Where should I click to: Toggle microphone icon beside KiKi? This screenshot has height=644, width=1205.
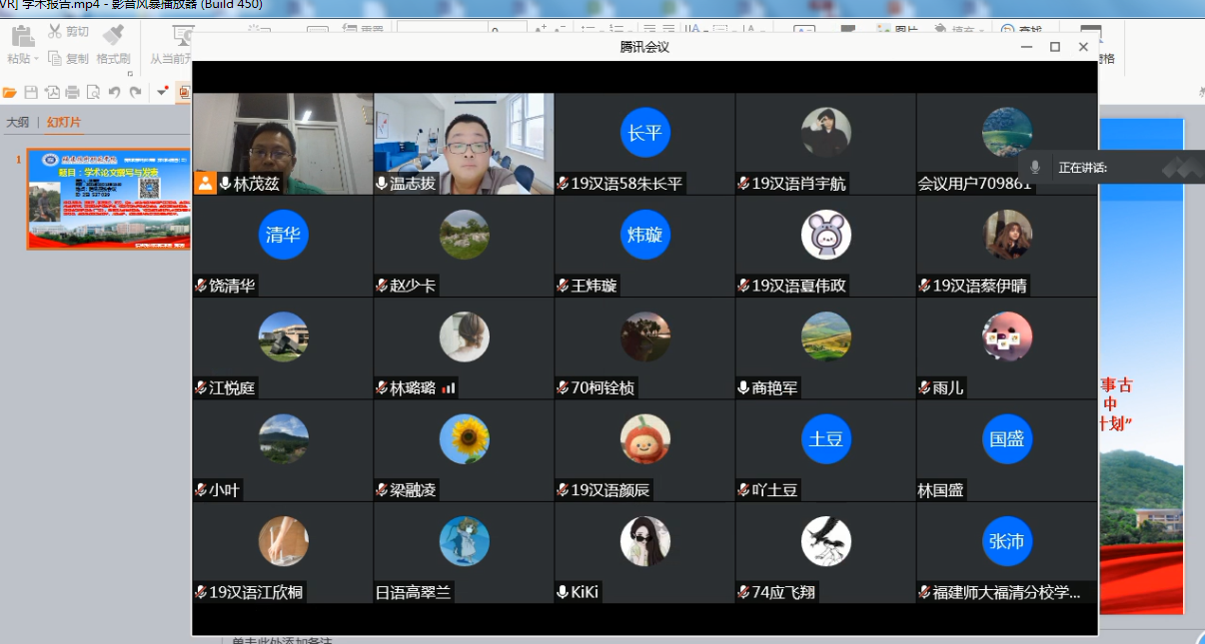(x=563, y=592)
